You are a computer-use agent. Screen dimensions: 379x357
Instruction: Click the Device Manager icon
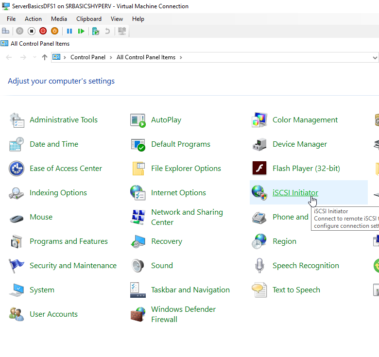259,144
